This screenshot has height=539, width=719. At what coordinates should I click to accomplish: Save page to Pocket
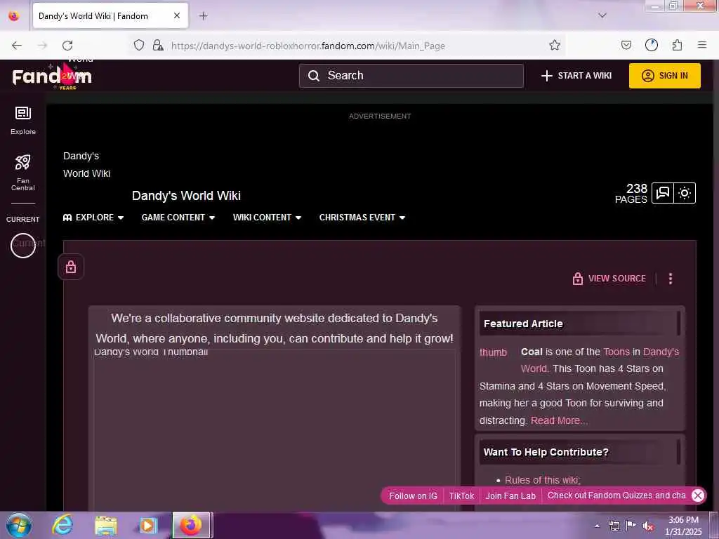pyautogui.click(x=626, y=45)
